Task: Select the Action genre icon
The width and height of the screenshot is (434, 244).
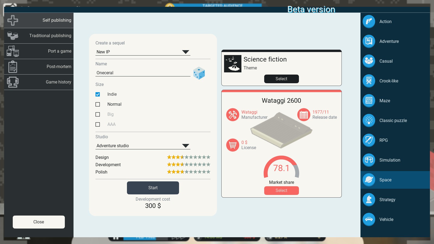Action: 369,21
